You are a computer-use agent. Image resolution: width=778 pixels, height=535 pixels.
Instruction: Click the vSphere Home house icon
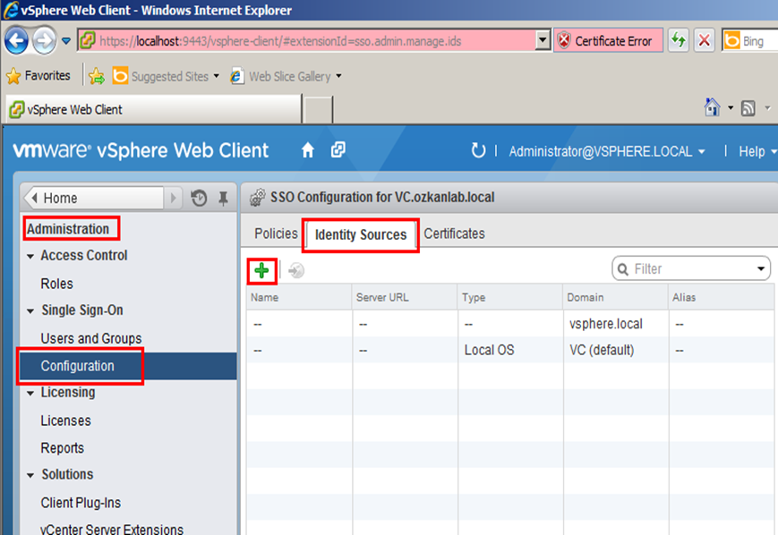[x=308, y=149]
